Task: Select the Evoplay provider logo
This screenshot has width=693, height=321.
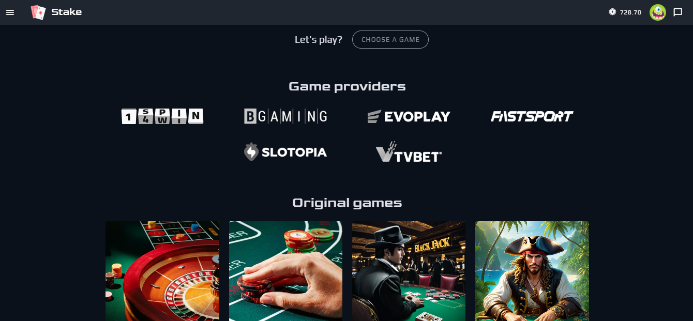Action: [409, 116]
